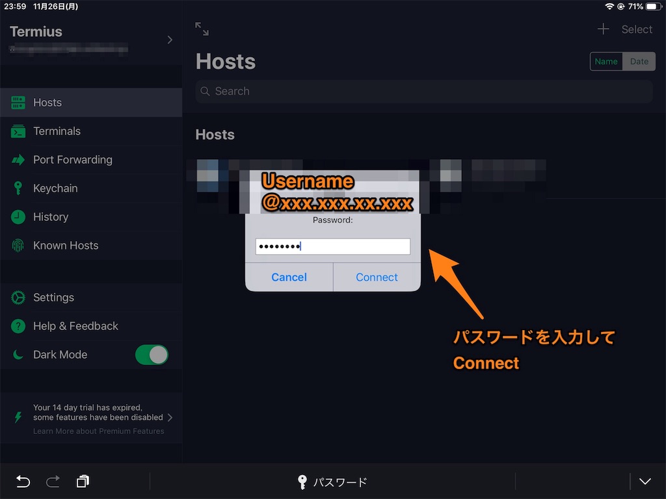666x499 pixels.
Task: Open the Terminals section
Action: (91, 131)
